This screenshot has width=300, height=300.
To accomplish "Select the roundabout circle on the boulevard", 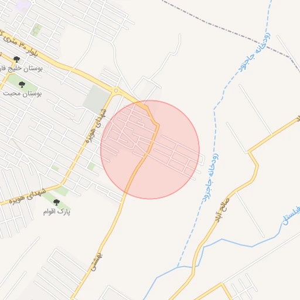I will tap(116, 91).
